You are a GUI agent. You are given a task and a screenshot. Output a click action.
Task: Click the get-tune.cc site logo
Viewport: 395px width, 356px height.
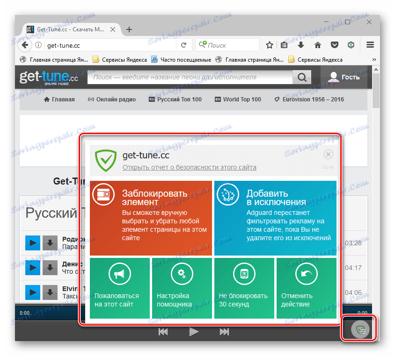tap(49, 78)
